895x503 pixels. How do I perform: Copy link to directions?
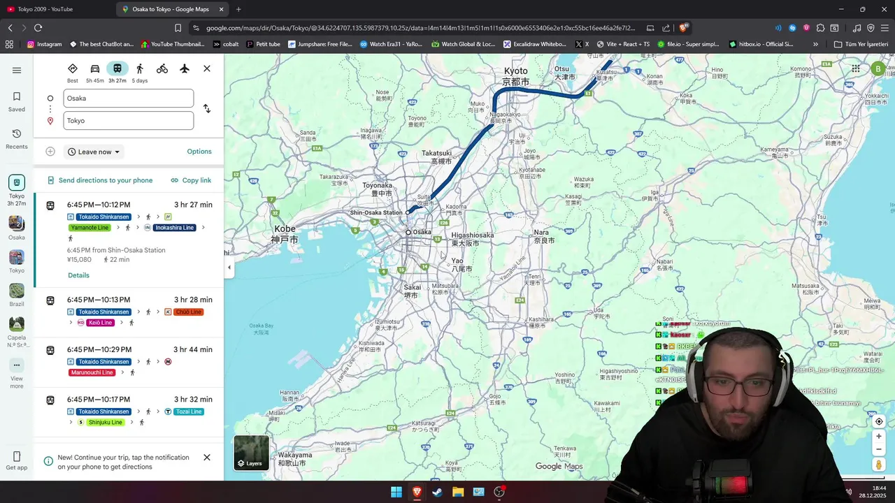(191, 180)
